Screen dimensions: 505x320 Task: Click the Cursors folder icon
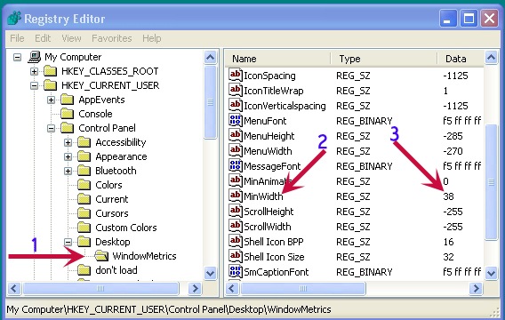pyautogui.click(x=84, y=213)
